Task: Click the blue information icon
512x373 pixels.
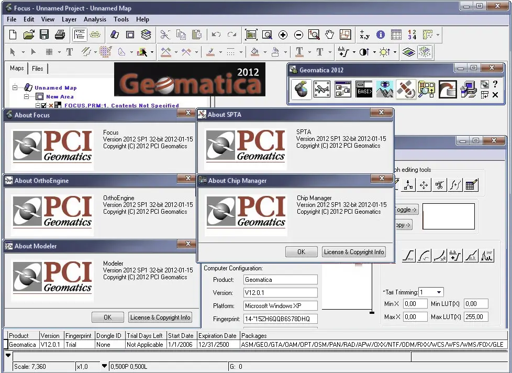Action: point(381,35)
